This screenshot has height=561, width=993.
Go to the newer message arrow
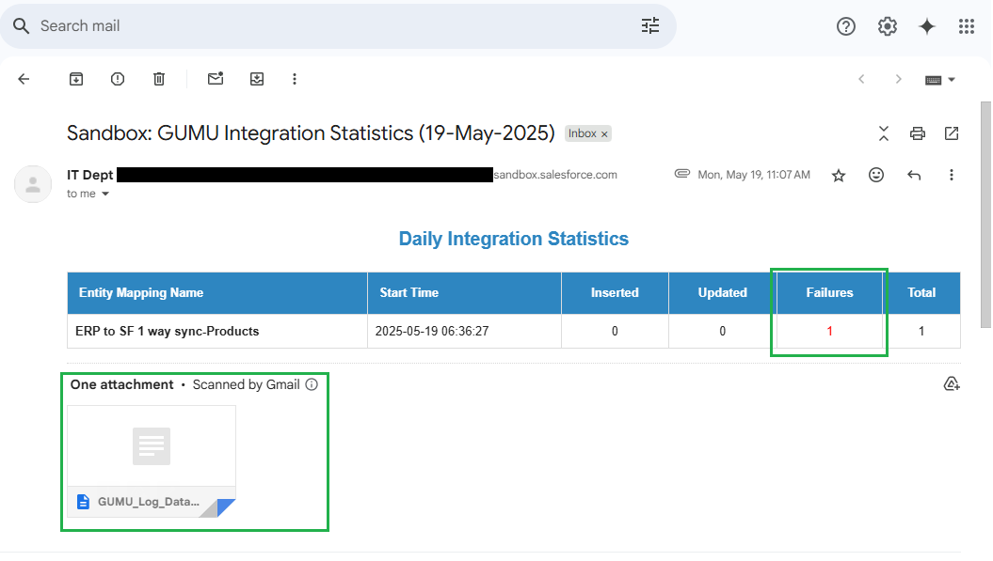[x=861, y=79]
